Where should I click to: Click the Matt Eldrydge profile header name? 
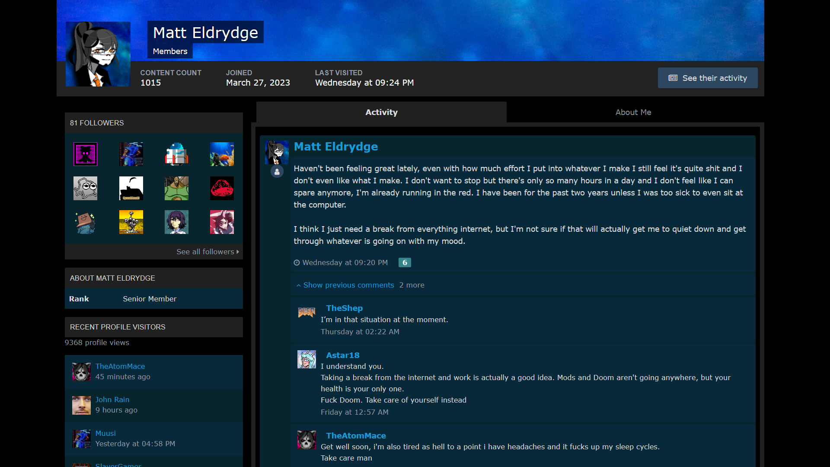pos(205,32)
